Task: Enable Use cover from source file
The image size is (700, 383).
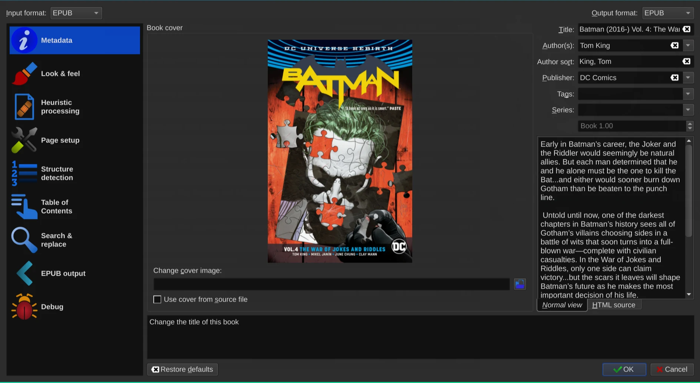Action: click(157, 299)
